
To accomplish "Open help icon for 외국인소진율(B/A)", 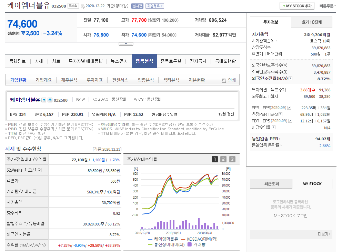I will (x=290, y=78).
